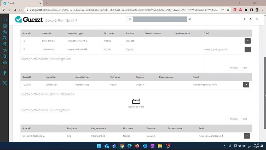Click the closed envelope icon in sidebar
This screenshot has height=150, width=266.
coord(4,26)
